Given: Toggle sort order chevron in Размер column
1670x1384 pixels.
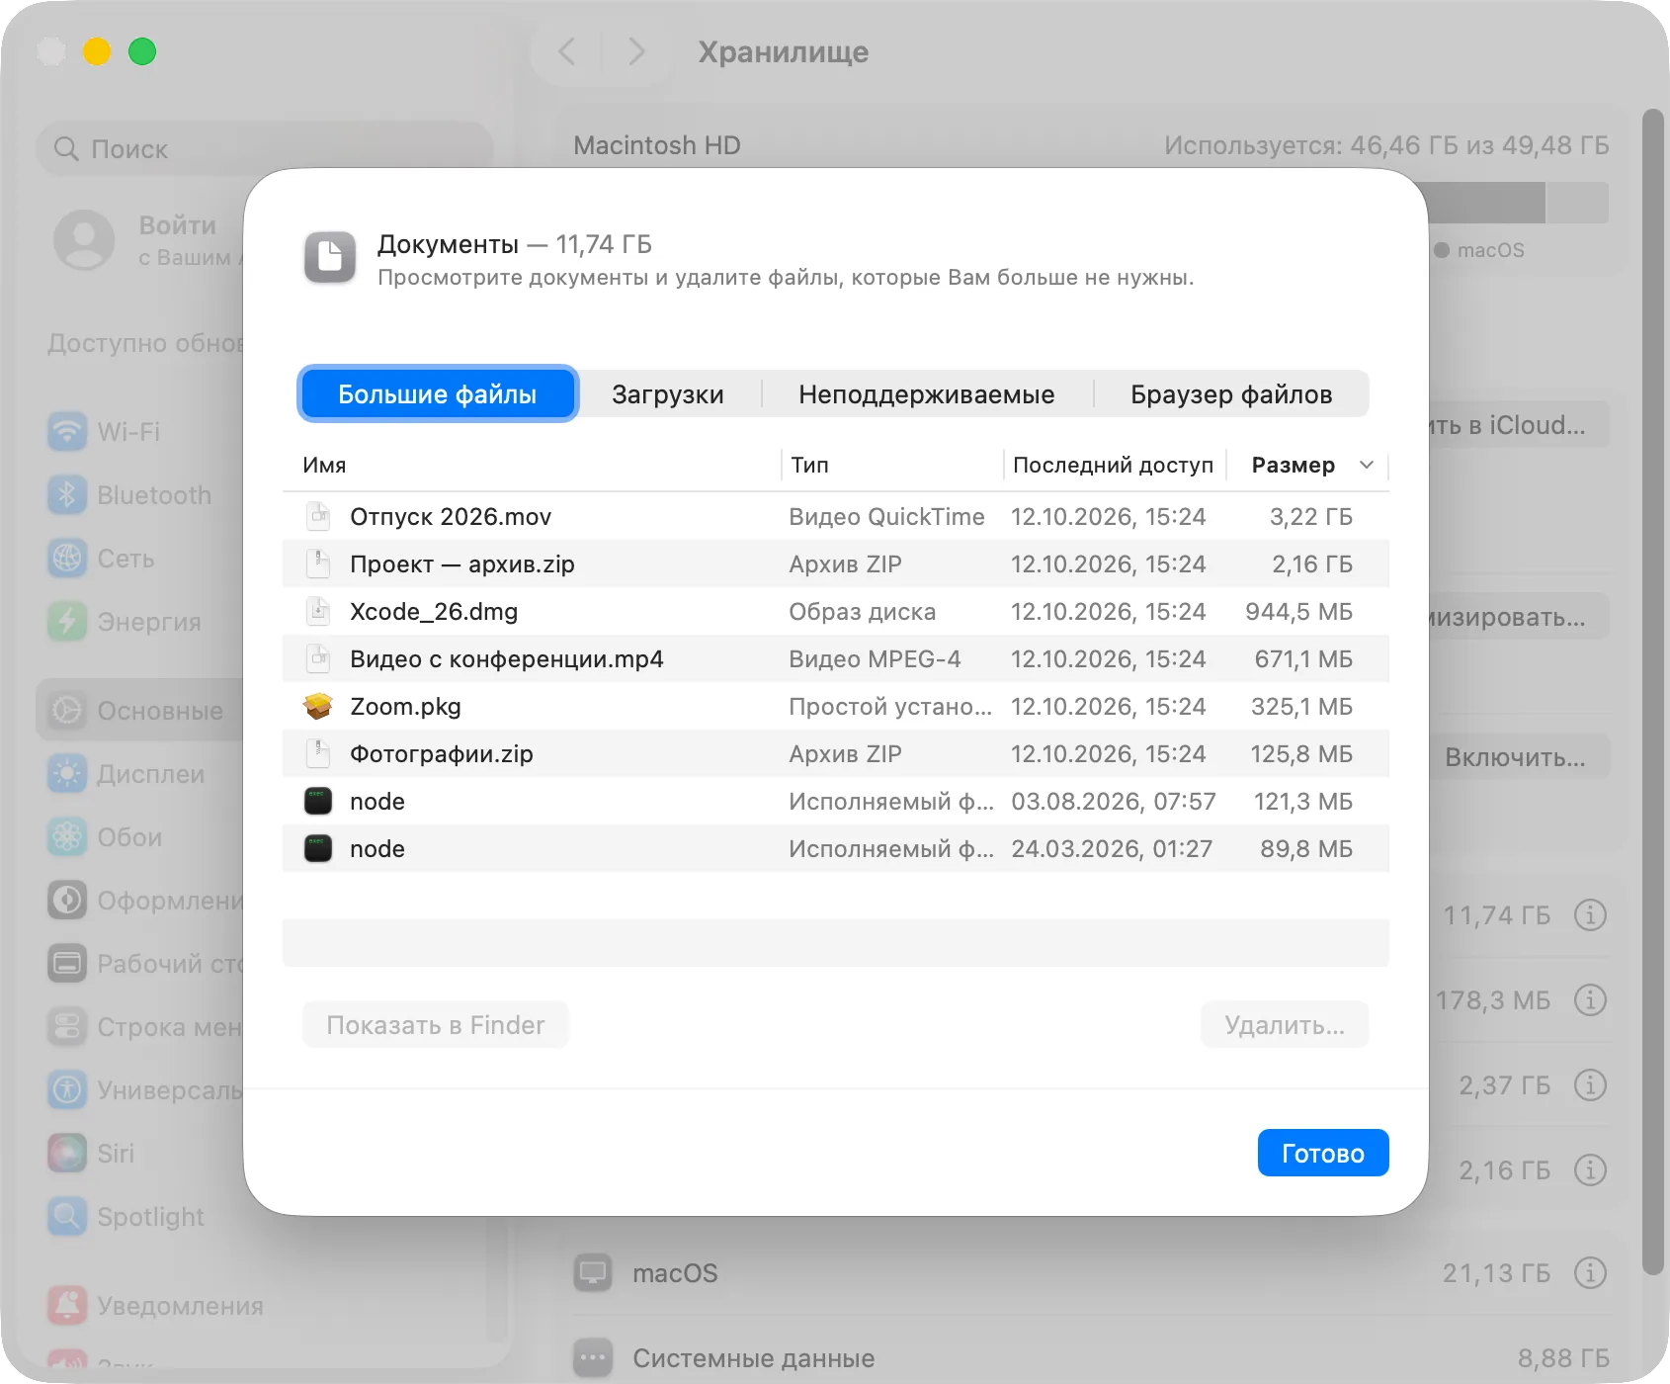Looking at the screenshot, I should coord(1367,465).
